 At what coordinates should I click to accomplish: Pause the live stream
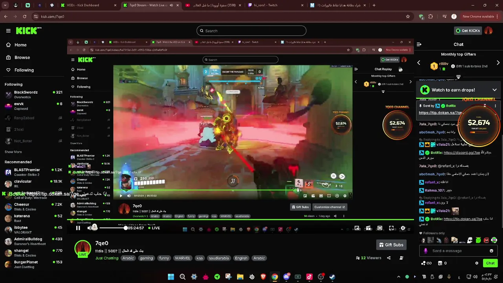(78, 228)
